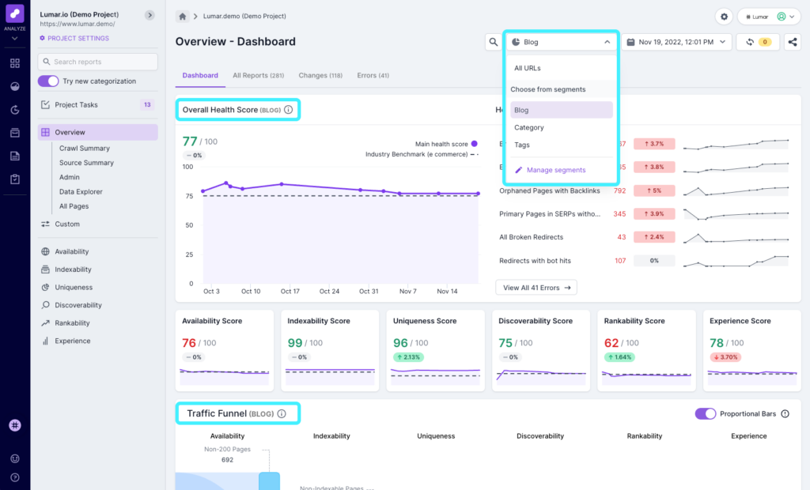Image resolution: width=810 pixels, height=490 pixels.
Task: Open the clipboard tasks icon in left rail
Action: pyautogui.click(x=15, y=179)
